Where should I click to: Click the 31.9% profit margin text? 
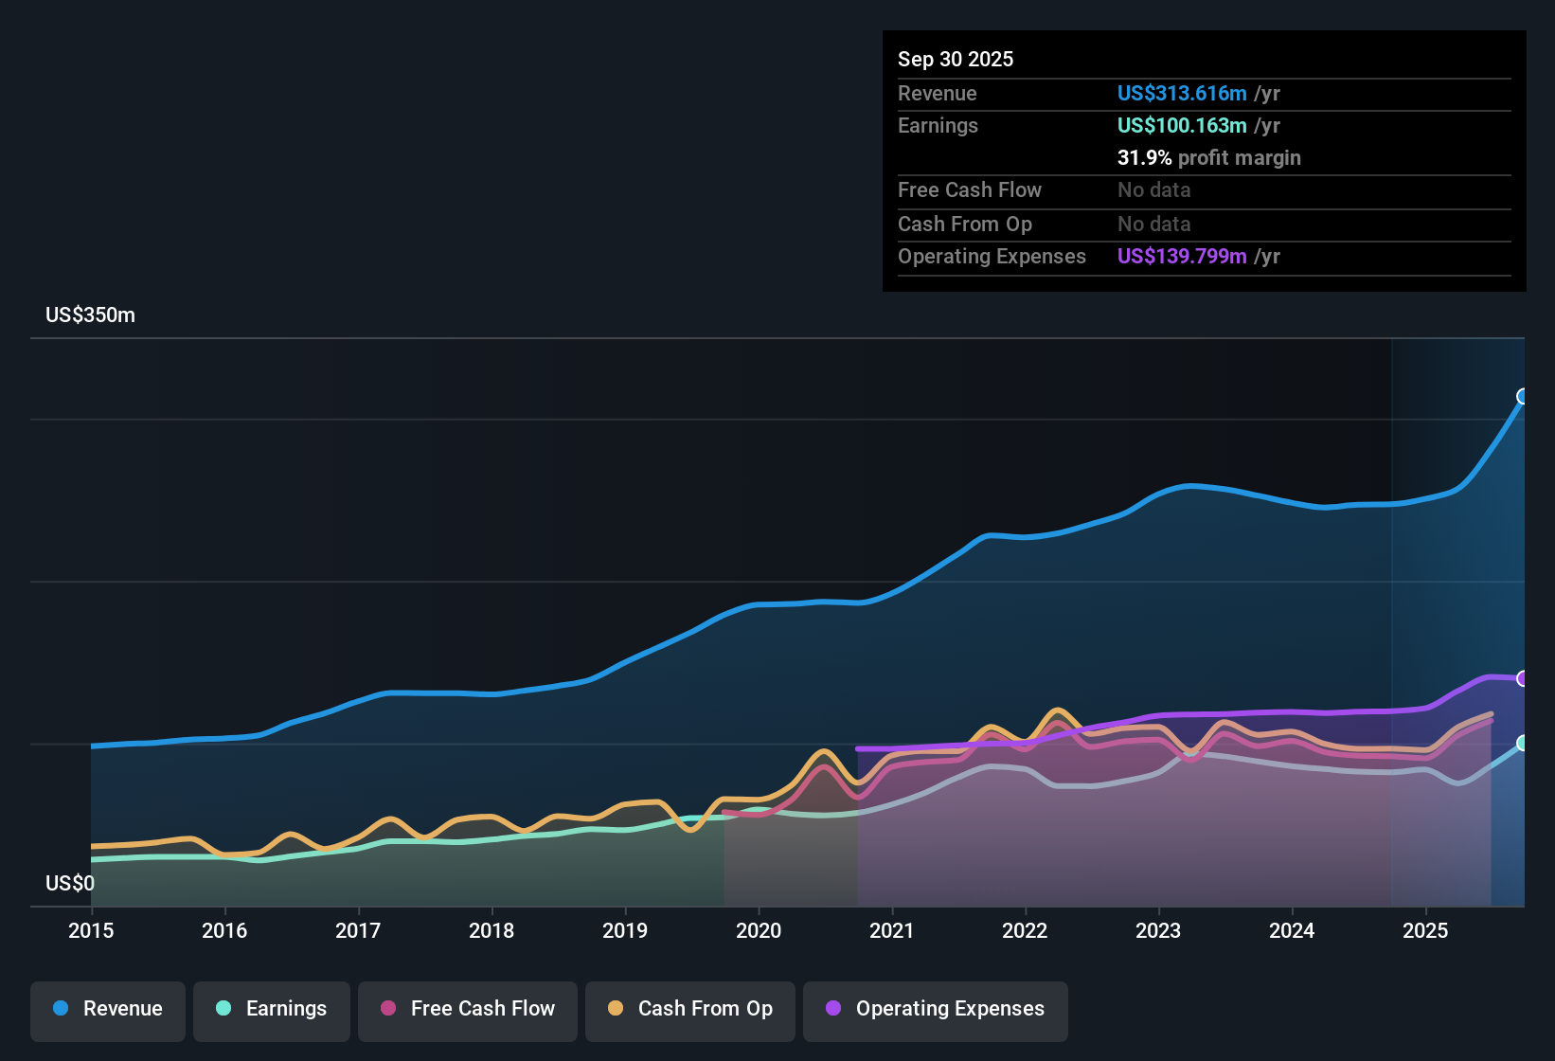1209,157
